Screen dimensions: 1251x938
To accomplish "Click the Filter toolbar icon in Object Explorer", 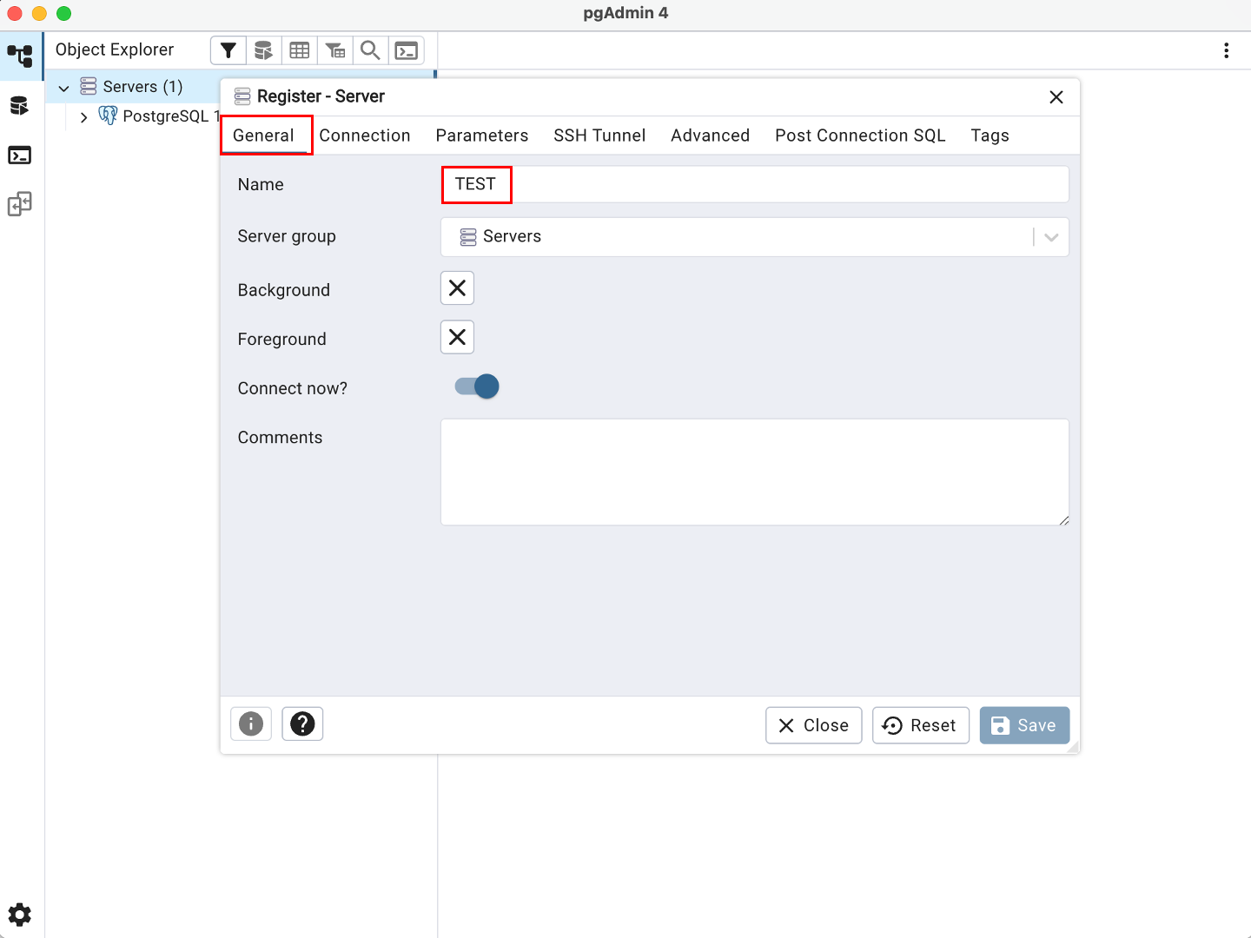I will (x=228, y=50).
